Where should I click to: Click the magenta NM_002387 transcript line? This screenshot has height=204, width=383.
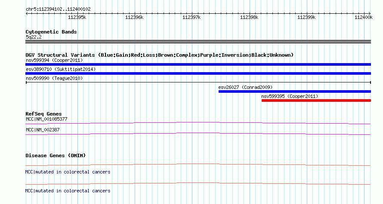coord(198,134)
